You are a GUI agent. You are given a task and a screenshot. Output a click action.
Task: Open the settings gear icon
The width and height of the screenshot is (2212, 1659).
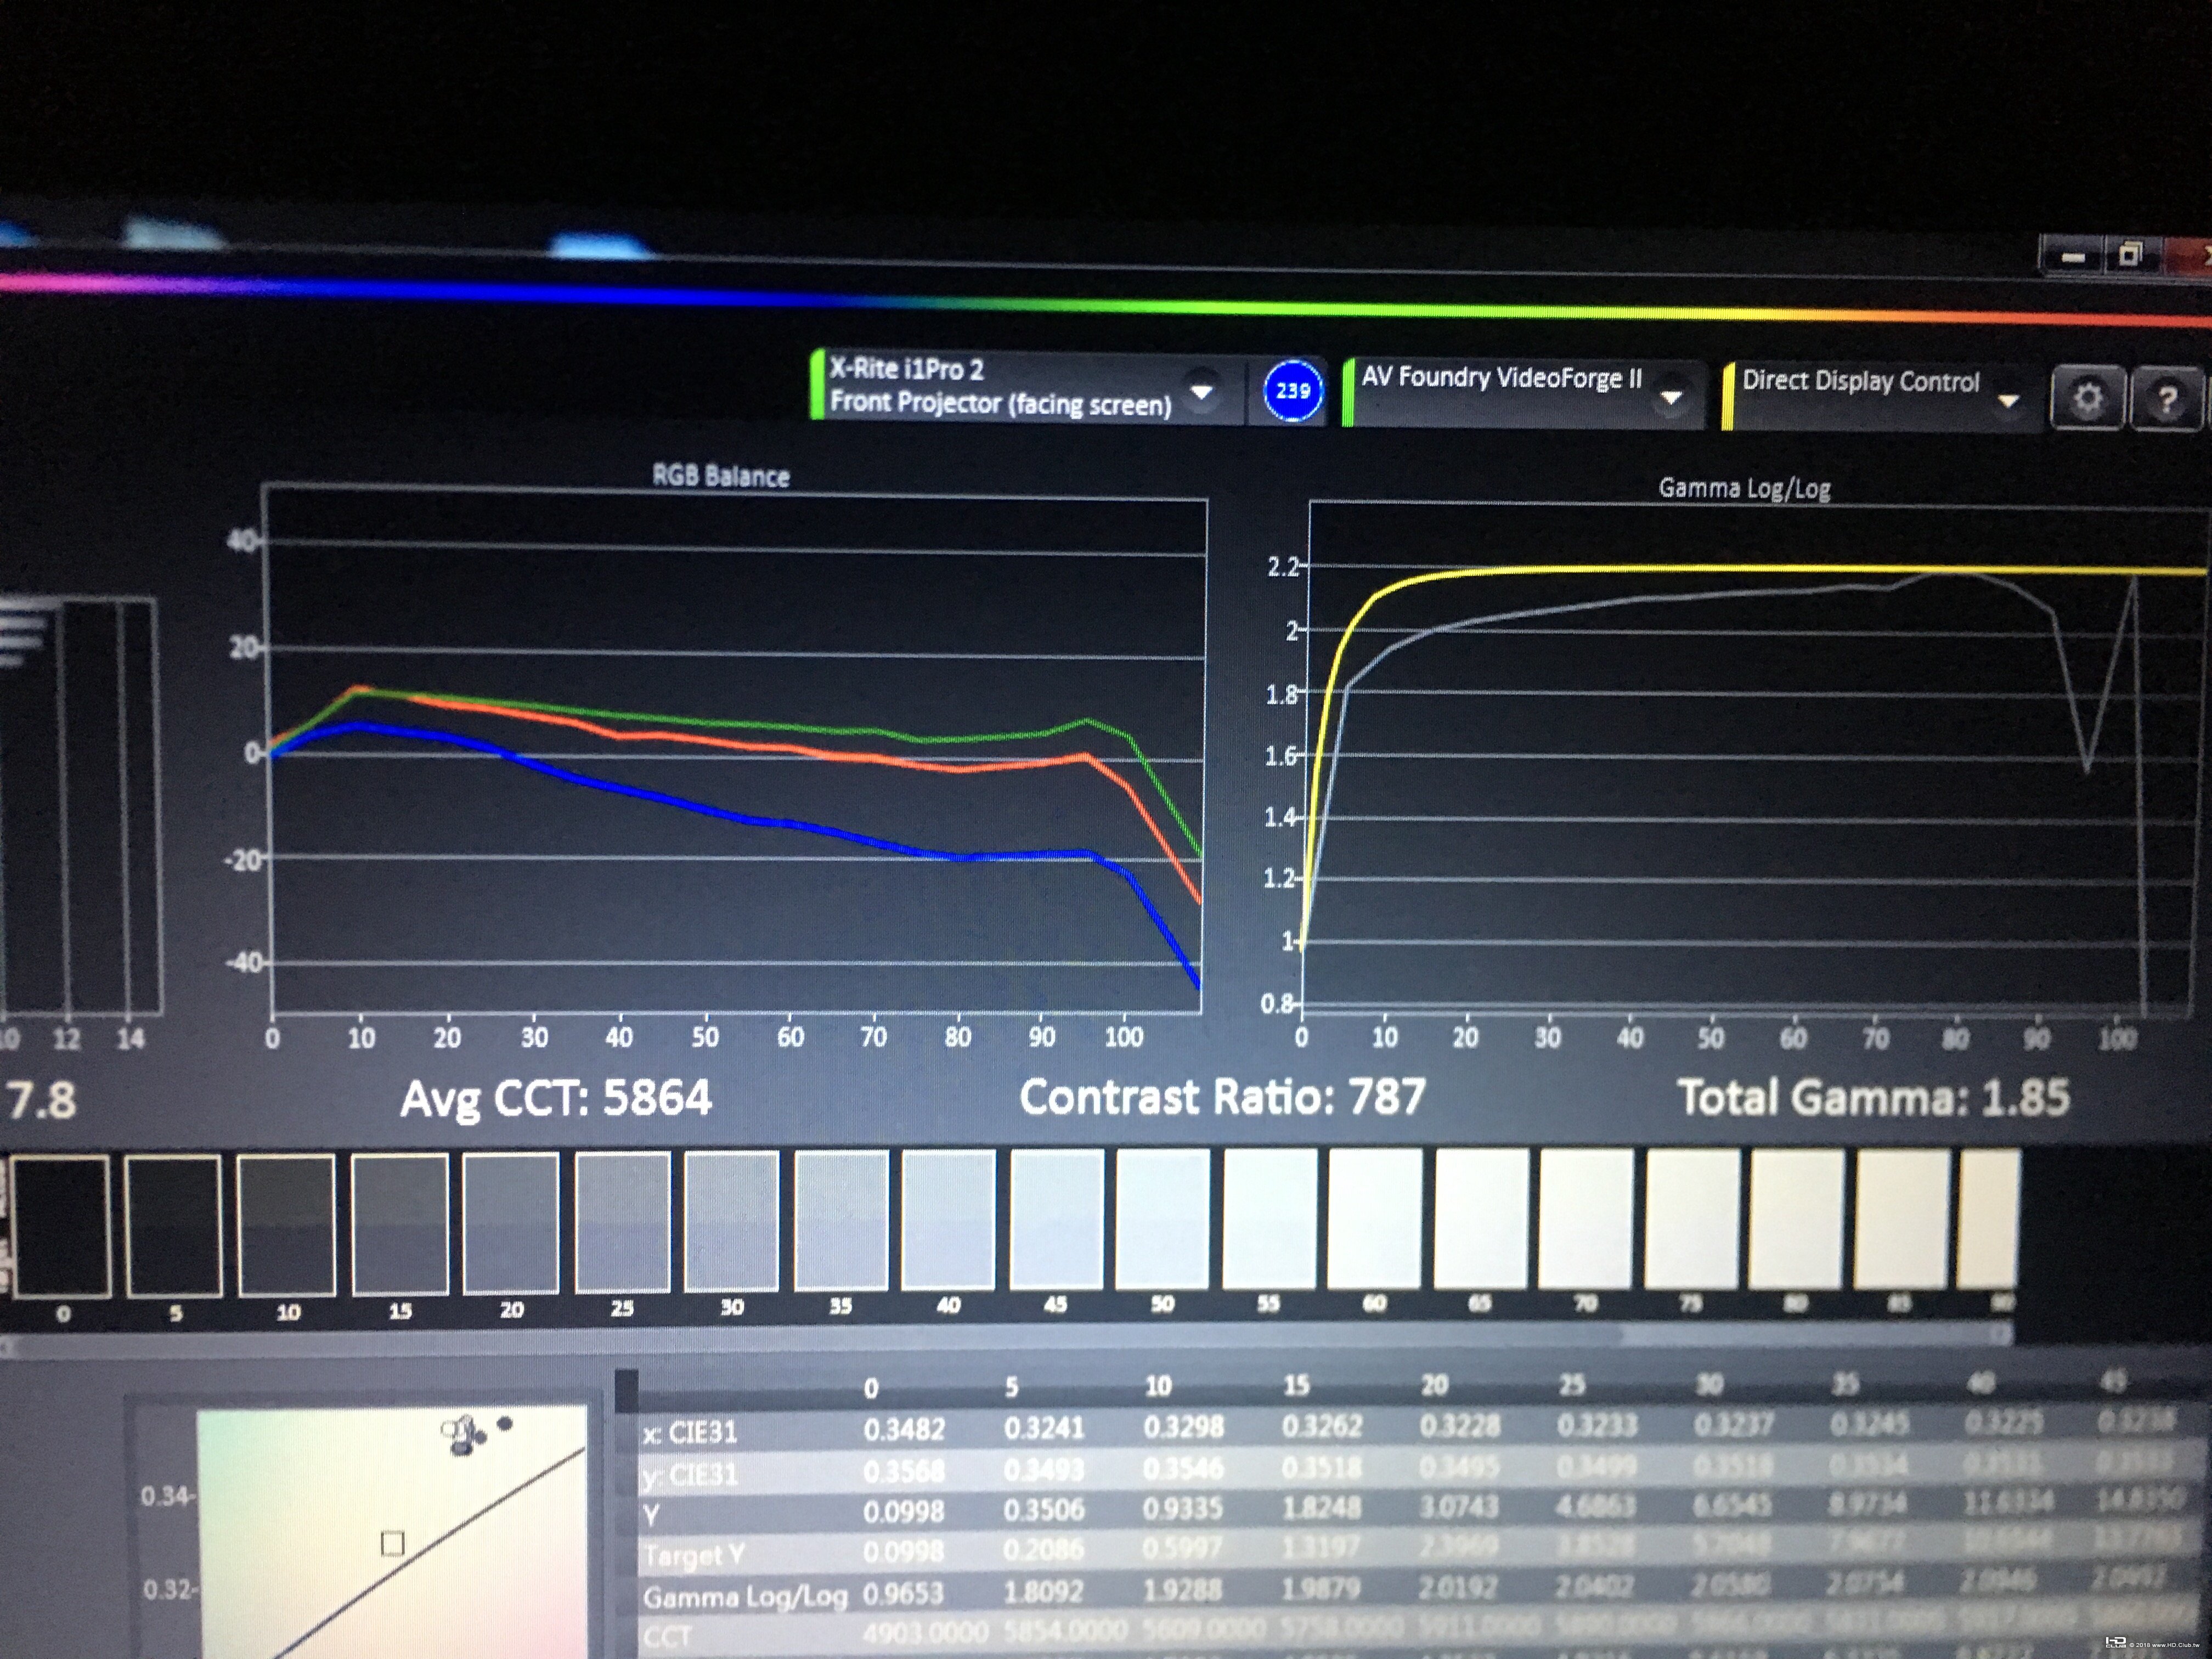click(x=2087, y=398)
